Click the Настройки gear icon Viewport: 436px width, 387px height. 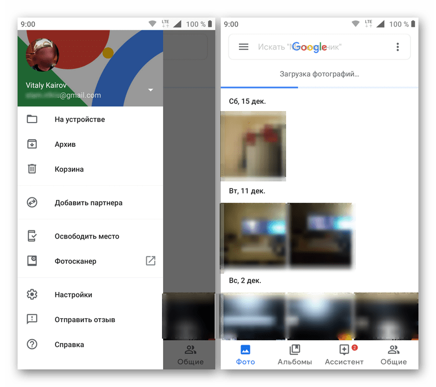point(32,294)
